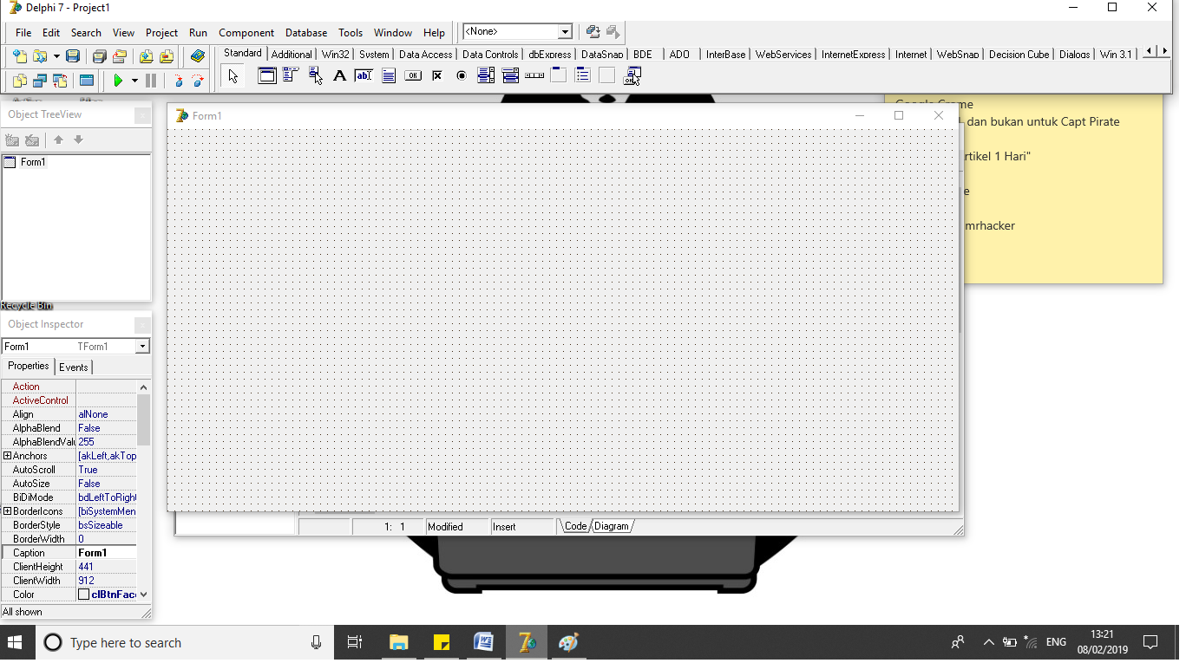Open the Database menu
This screenshot has width=1186, height=663.
point(306,33)
